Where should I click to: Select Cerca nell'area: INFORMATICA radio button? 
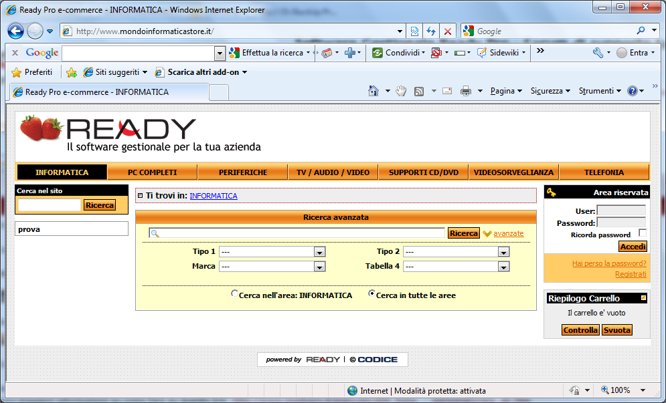point(234,293)
